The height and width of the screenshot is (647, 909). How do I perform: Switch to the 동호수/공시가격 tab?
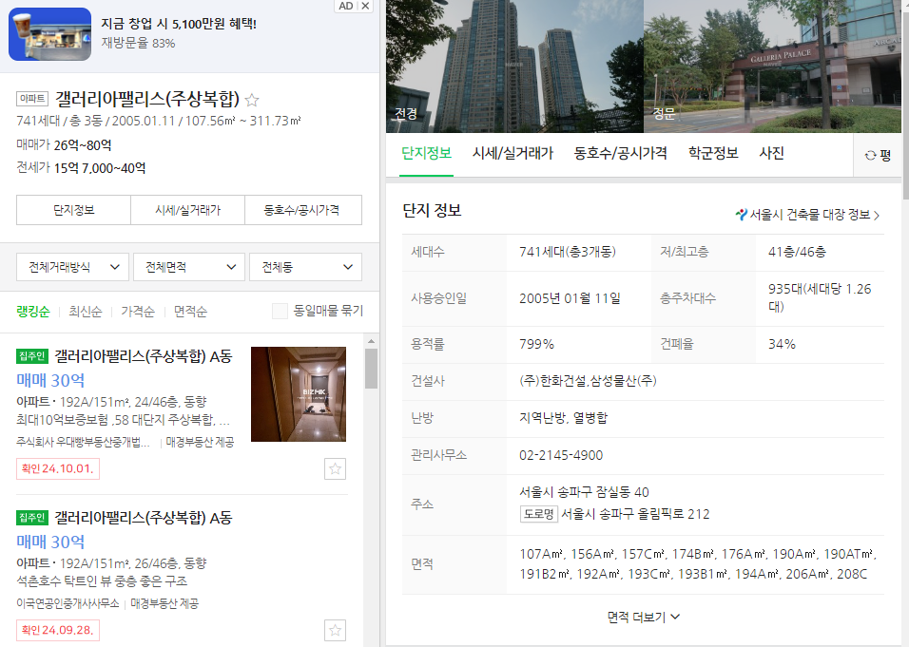pyautogui.click(x=620, y=154)
